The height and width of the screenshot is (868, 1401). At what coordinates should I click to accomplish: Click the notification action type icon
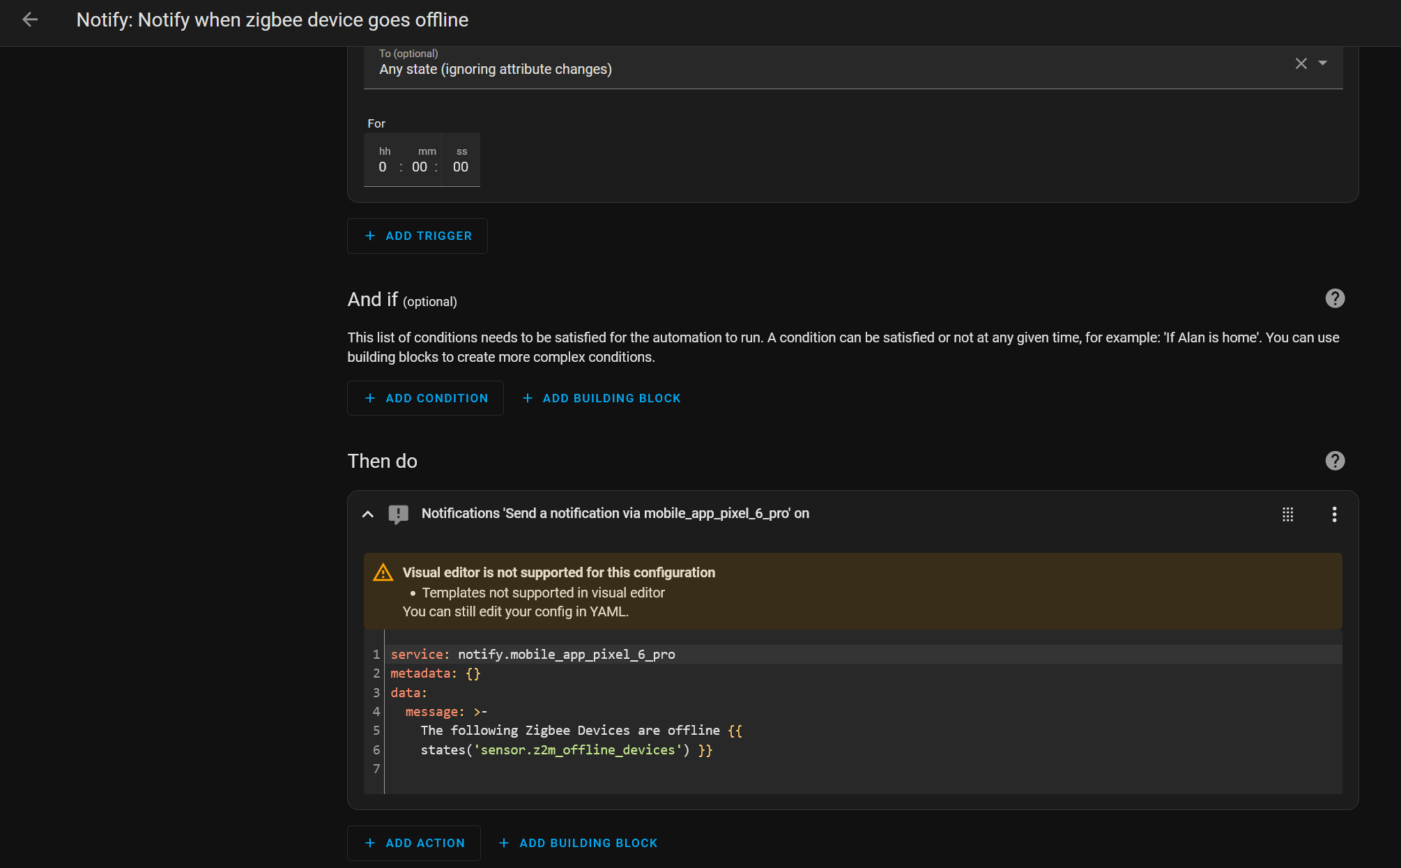tap(398, 515)
